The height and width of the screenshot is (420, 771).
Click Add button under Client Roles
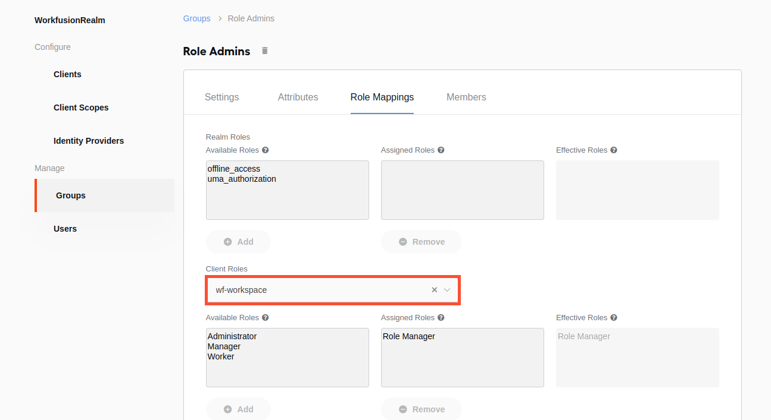pyautogui.click(x=238, y=409)
